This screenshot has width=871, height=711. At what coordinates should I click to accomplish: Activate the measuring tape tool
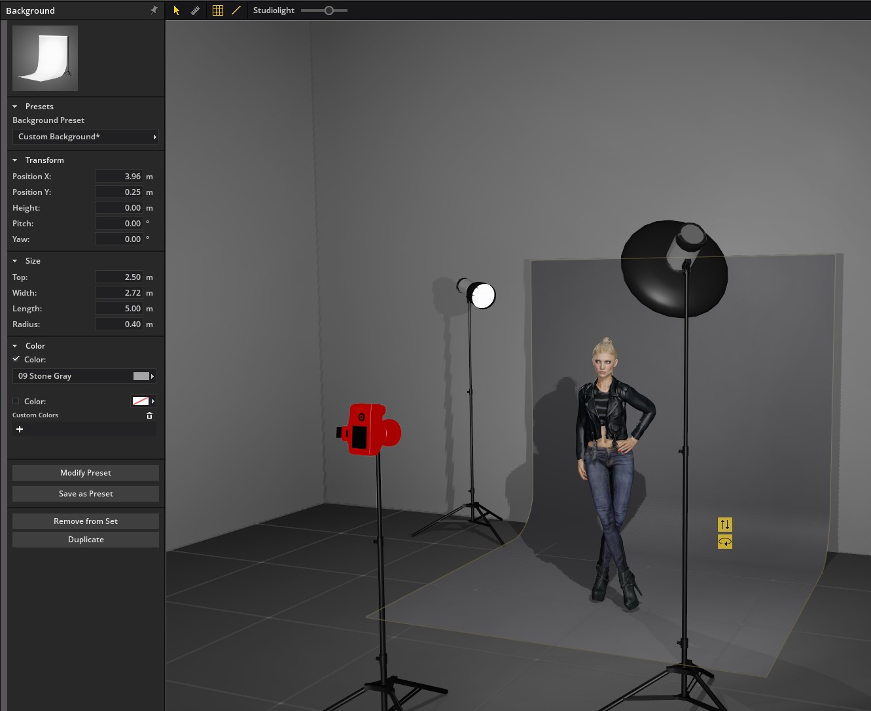(195, 10)
